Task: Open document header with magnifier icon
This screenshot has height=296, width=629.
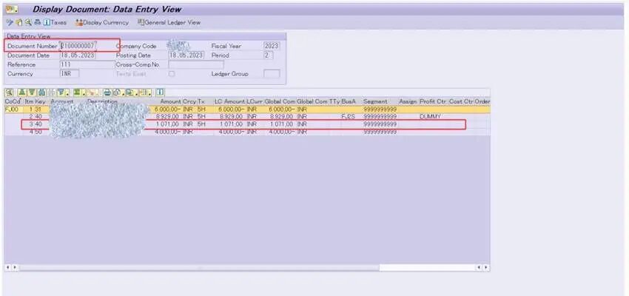Action: [x=28, y=22]
